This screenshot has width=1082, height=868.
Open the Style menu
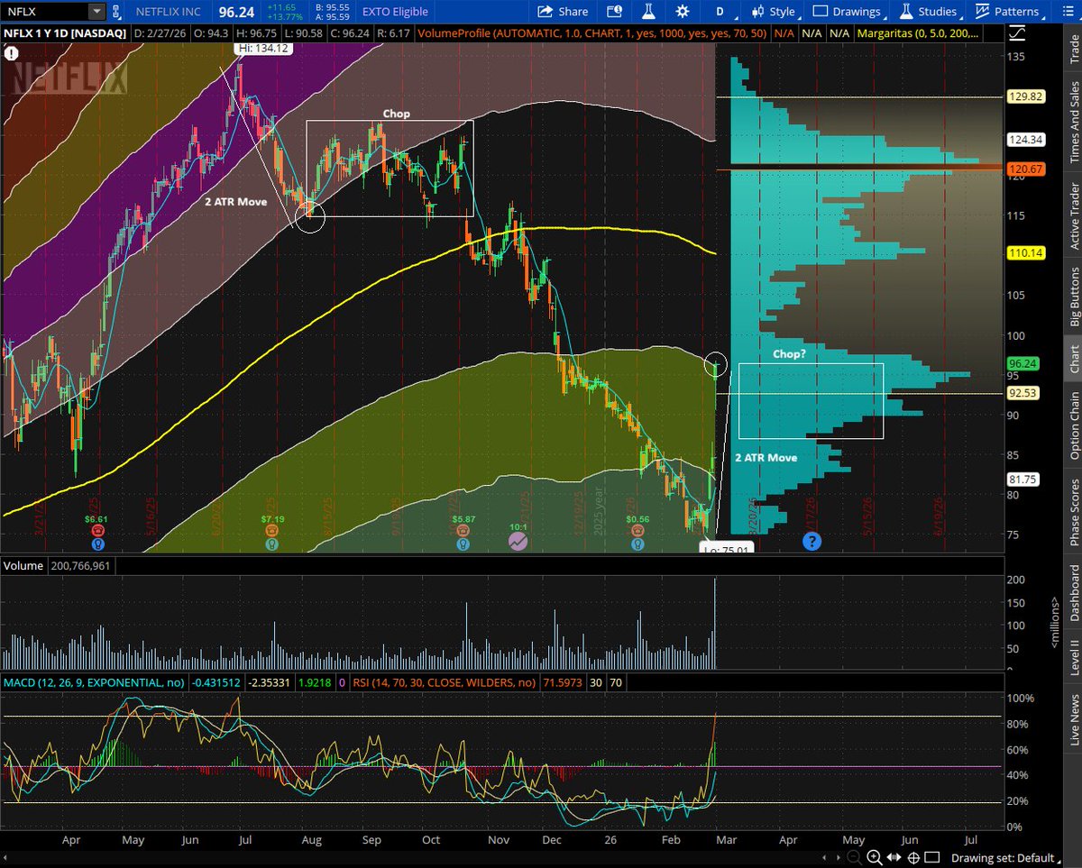(x=774, y=12)
